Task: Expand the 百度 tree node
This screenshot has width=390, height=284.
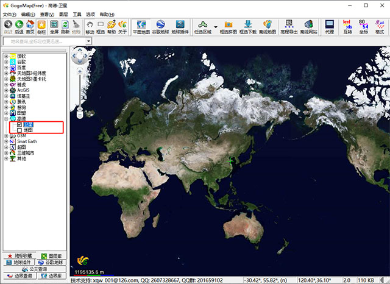Action: 6,69
